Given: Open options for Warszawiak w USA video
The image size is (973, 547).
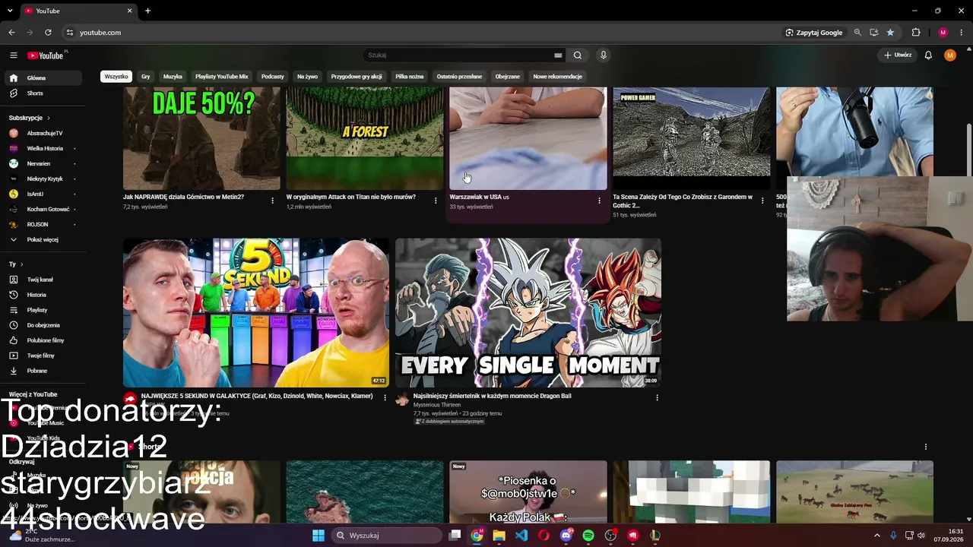Looking at the screenshot, I should click(599, 201).
